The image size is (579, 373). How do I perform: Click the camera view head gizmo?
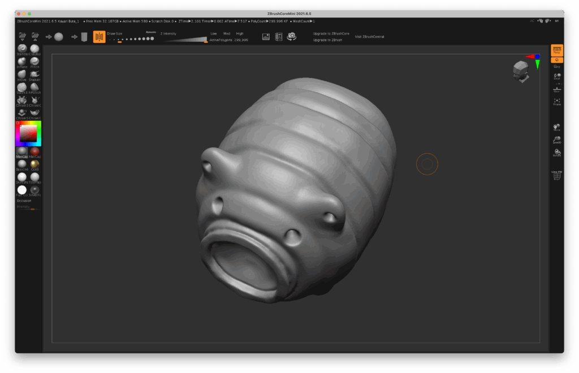tap(521, 71)
